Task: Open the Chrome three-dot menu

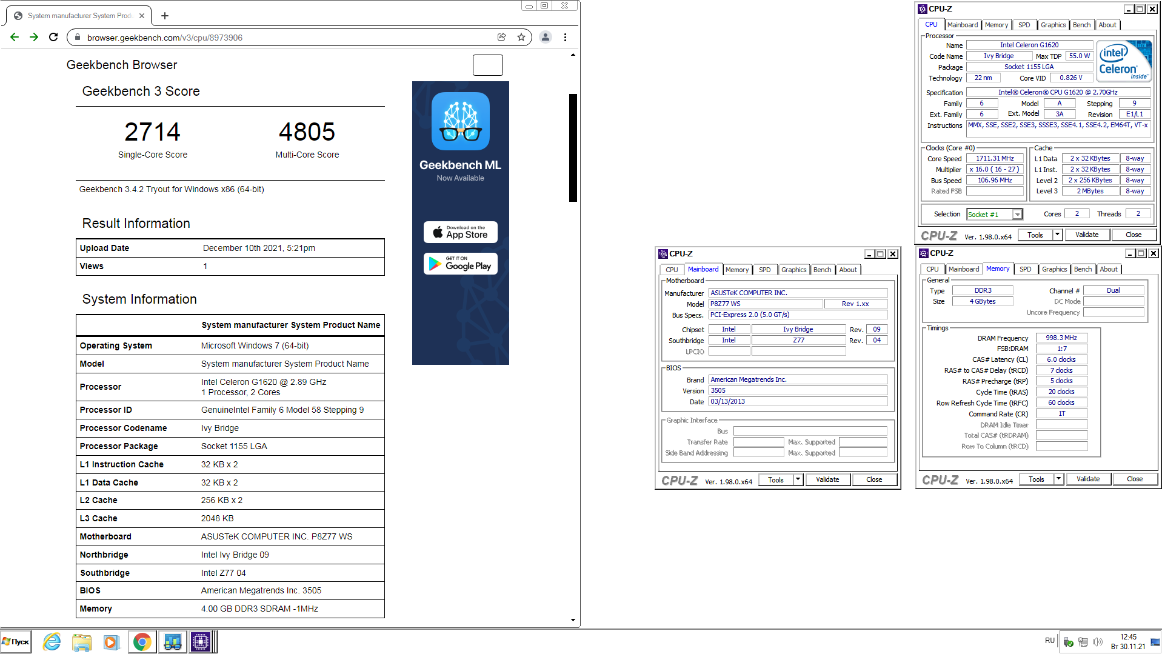Action: [x=565, y=37]
